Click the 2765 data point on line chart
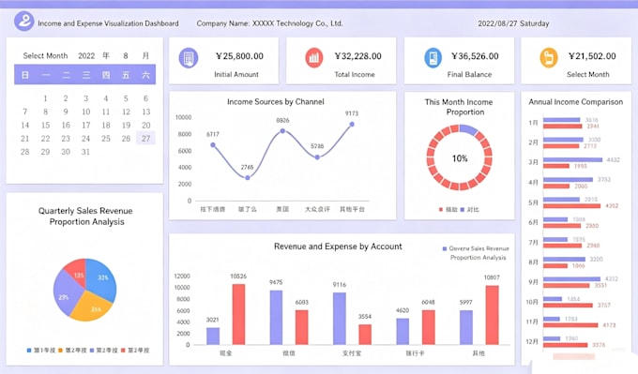Screen dimensions: 638x374 point(248,178)
